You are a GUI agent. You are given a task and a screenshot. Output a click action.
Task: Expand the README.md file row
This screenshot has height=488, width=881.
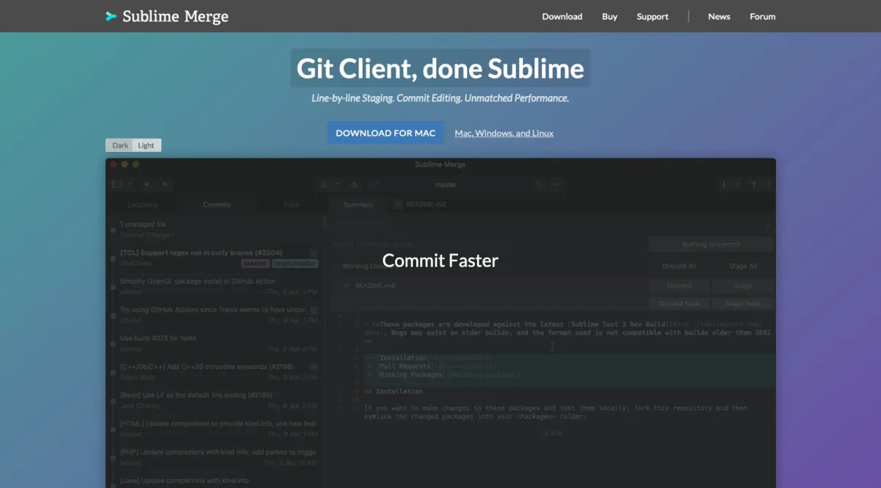[337, 285]
